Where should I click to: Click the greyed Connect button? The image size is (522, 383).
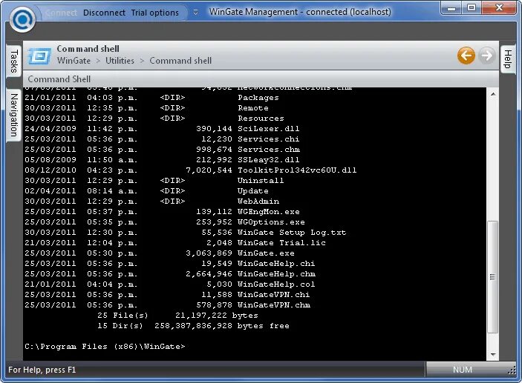(61, 13)
